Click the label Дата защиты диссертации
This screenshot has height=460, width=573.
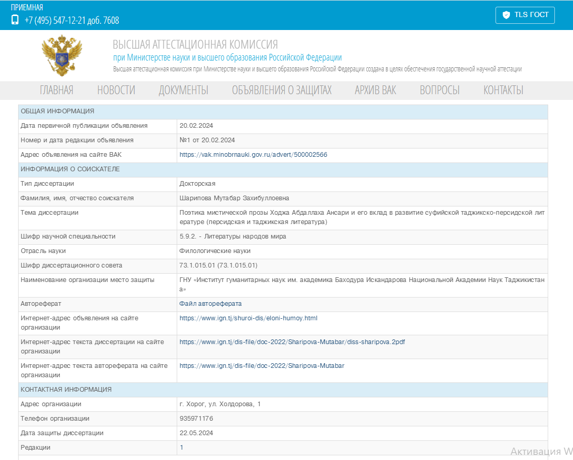pyautogui.click(x=62, y=433)
